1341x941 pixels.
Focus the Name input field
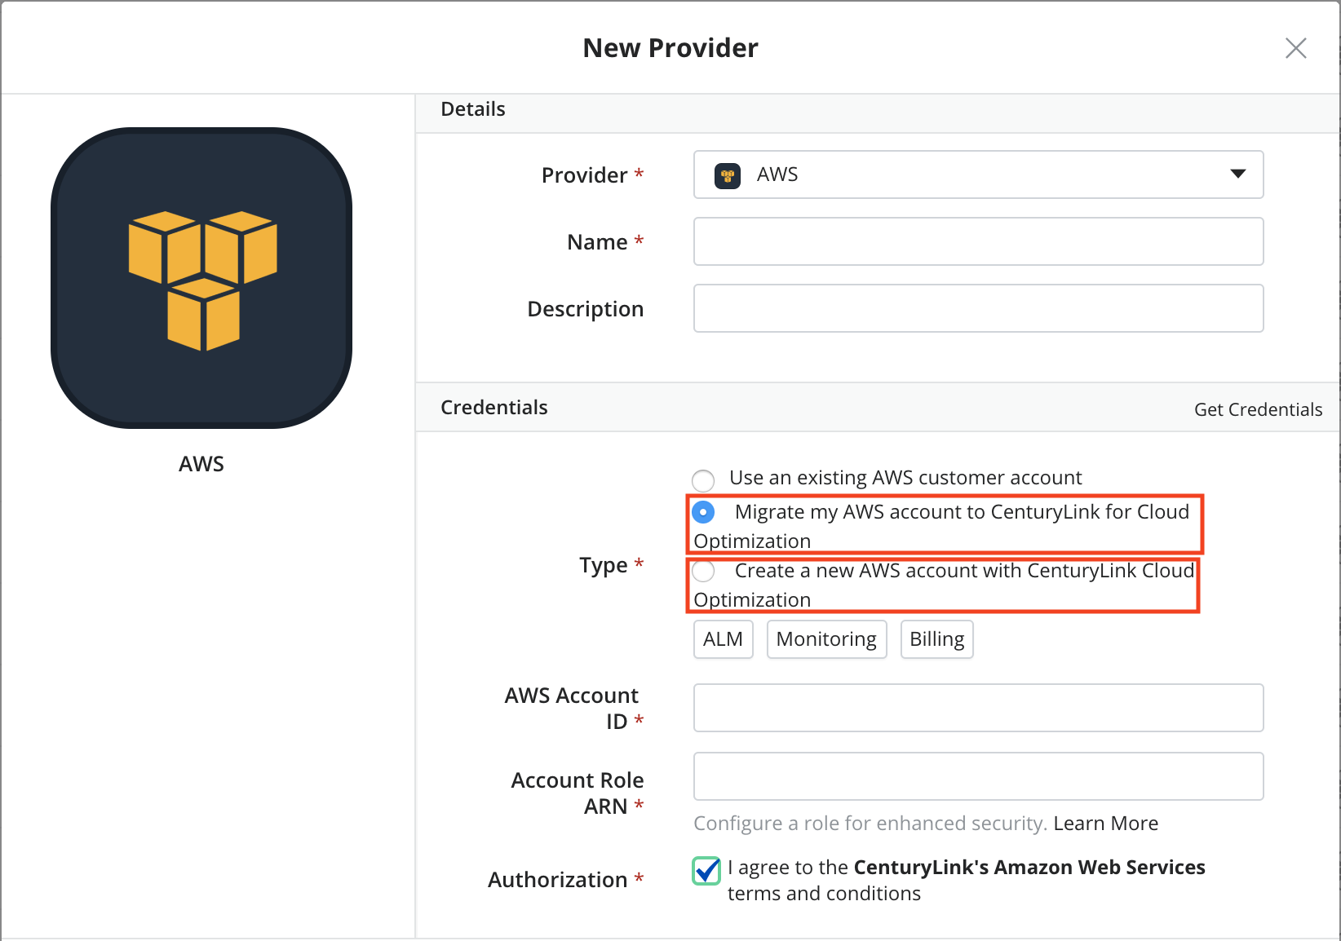click(x=978, y=241)
